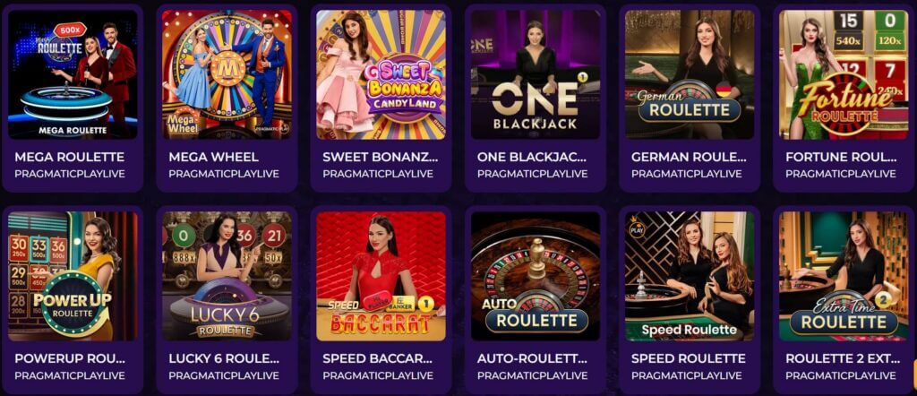
Task: Click PRAGMATICPLAYLIVE provider under Fortune Roulette
Action: tap(841, 174)
